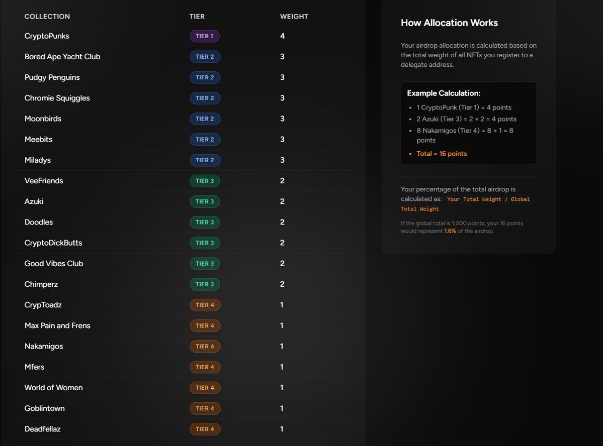Click weight value 2 in Doodles row
This screenshot has height=446, width=603.
[x=282, y=222]
